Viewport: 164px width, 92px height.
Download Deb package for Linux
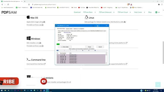(105, 22)
